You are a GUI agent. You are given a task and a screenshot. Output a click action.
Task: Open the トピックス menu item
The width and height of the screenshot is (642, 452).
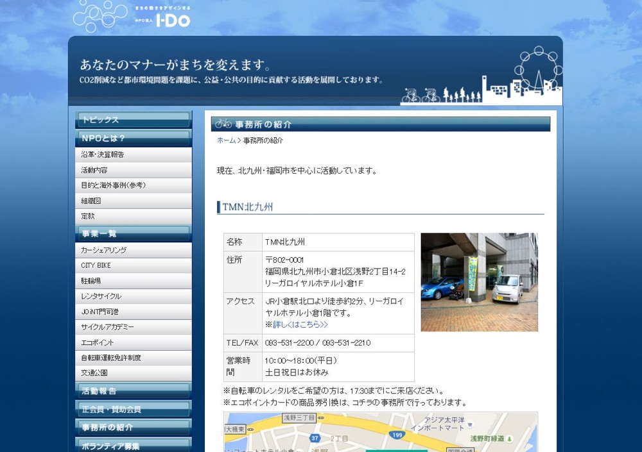[133, 120]
